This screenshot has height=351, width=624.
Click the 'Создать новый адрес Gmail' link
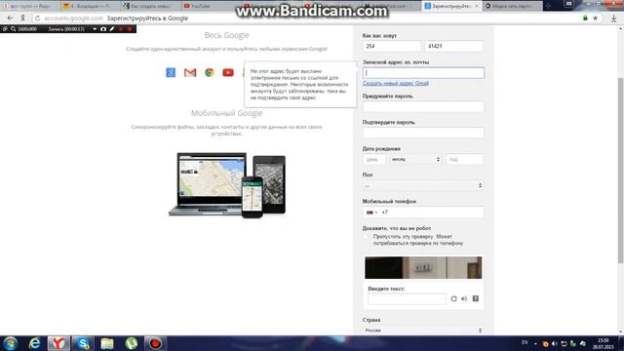396,83
